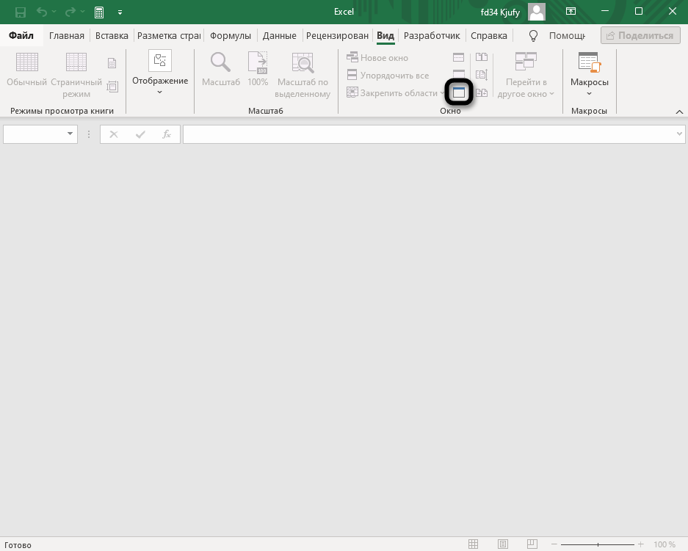Click the user avatar picture
The image size is (688, 551).
click(537, 12)
